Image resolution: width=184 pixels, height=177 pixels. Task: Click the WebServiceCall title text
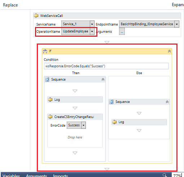click(52, 16)
